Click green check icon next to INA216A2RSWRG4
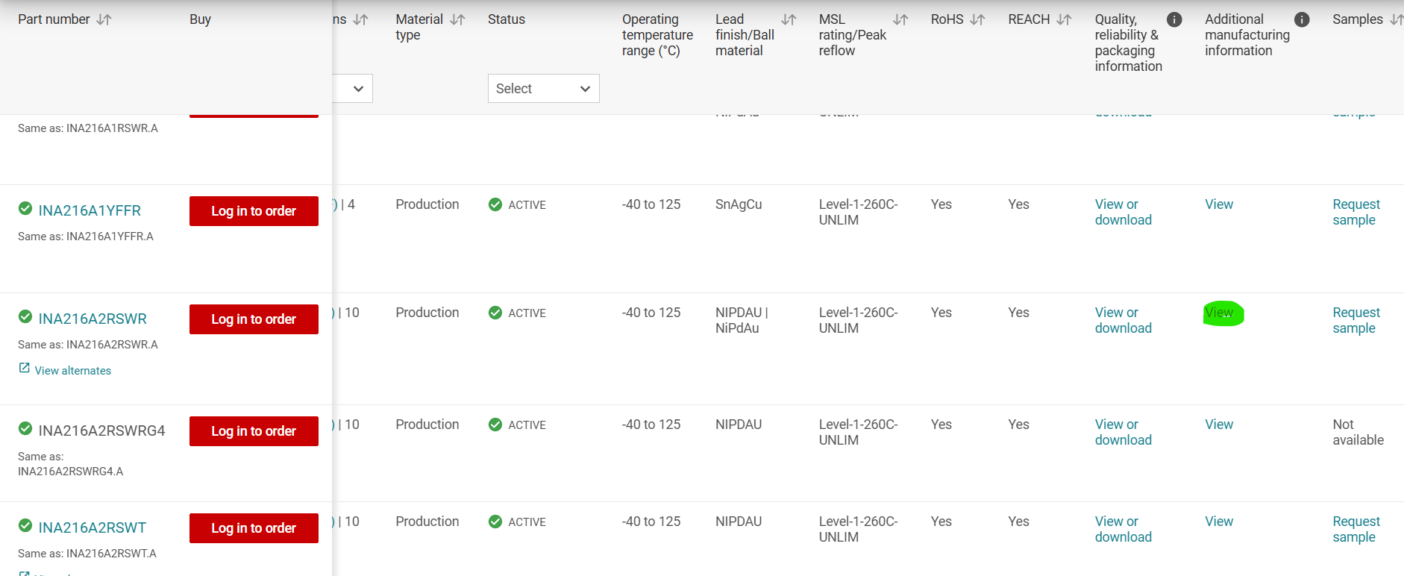 coord(25,428)
